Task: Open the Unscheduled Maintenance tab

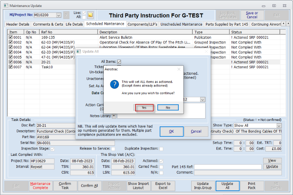Action: click(x=181, y=24)
